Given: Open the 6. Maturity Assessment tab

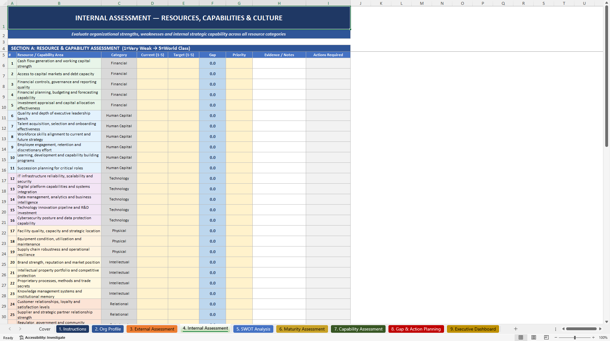Looking at the screenshot, I should pos(302,329).
